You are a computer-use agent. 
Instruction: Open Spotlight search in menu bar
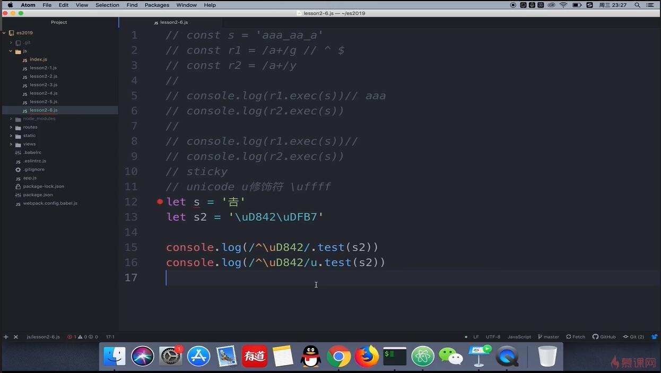click(x=637, y=5)
